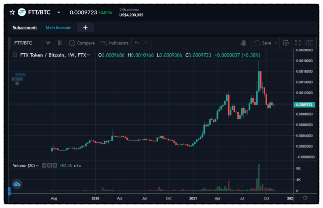Select the Main Account subaccount
Image resolution: width=323 pixels, height=208 pixels.
(x=58, y=27)
